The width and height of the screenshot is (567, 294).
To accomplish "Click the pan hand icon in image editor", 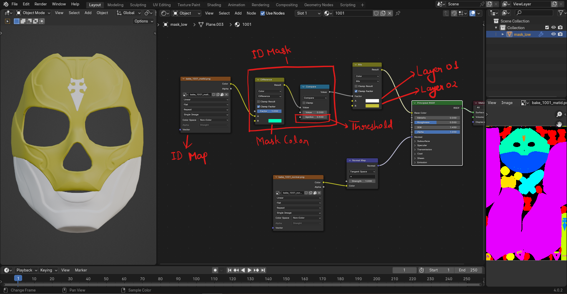I will click(x=559, y=124).
